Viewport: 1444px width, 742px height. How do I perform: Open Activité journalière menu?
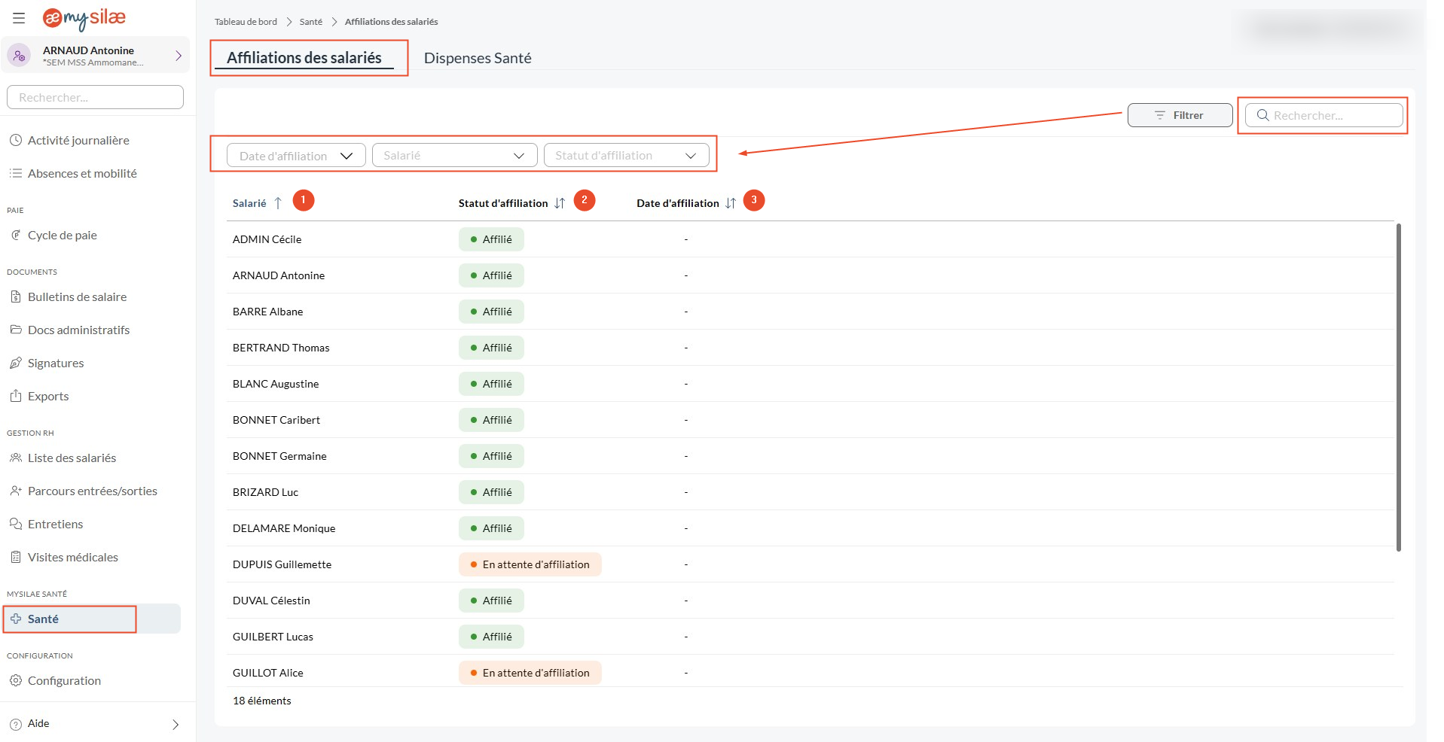tap(78, 140)
